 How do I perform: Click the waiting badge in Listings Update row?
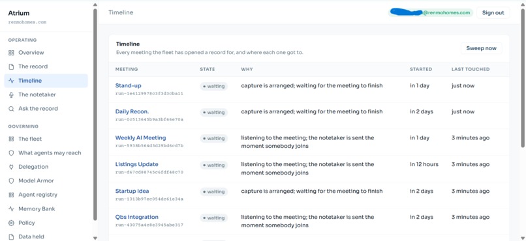(x=213, y=165)
